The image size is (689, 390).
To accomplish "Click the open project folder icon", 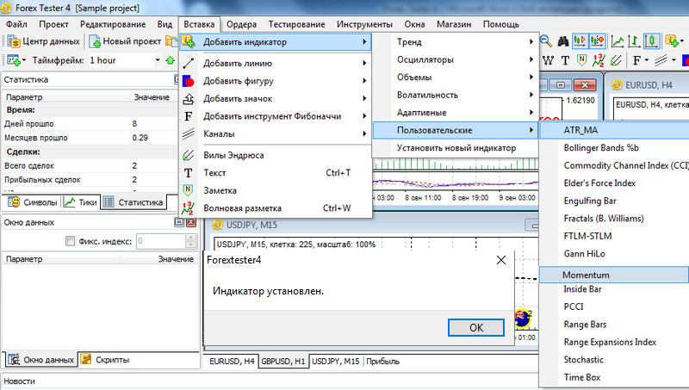I will pos(171,41).
